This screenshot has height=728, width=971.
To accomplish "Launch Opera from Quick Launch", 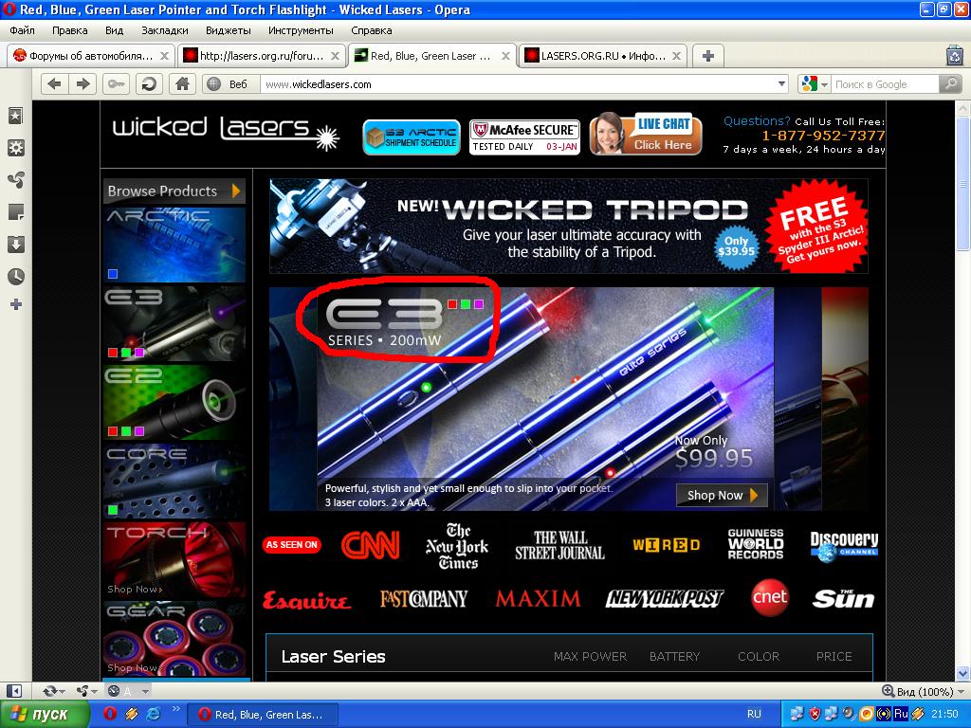I will pos(110,714).
